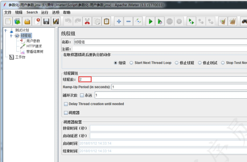247x162 pixels.
Task: Click the Clear all brooms icon
Action: tap(233, 21)
